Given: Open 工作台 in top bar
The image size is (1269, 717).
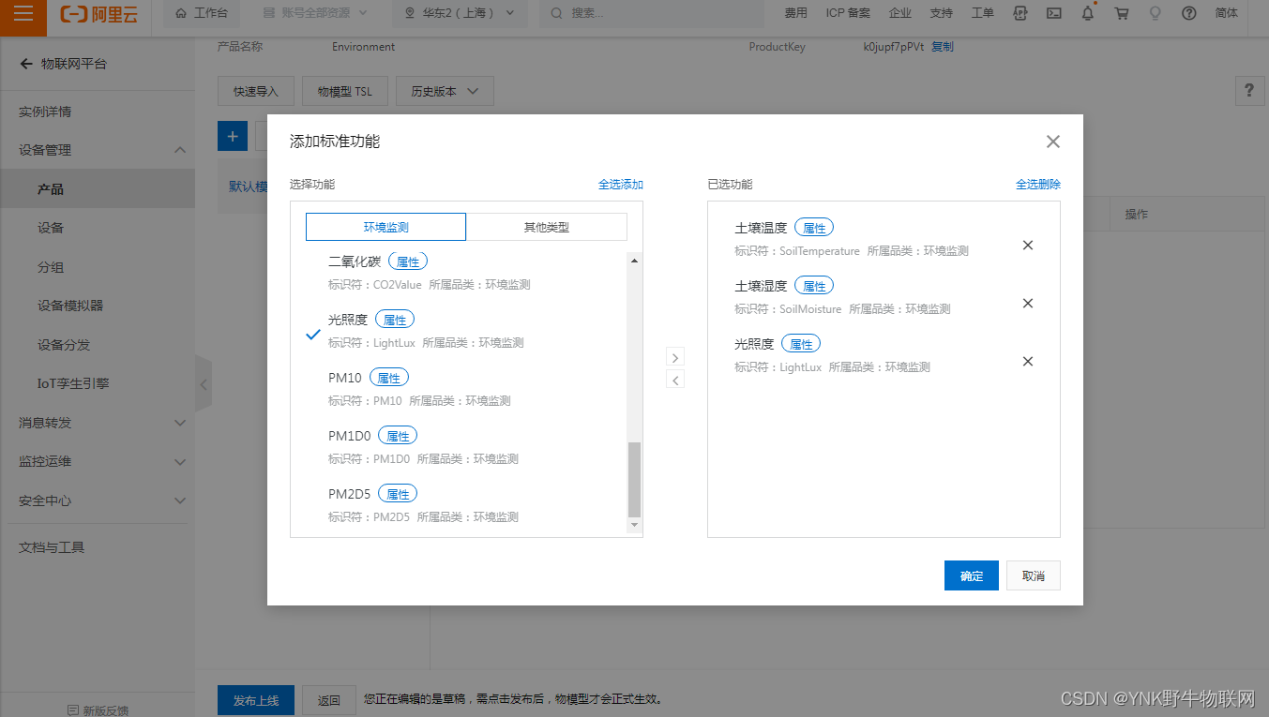Looking at the screenshot, I should pyautogui.click(x=202, y=13).
